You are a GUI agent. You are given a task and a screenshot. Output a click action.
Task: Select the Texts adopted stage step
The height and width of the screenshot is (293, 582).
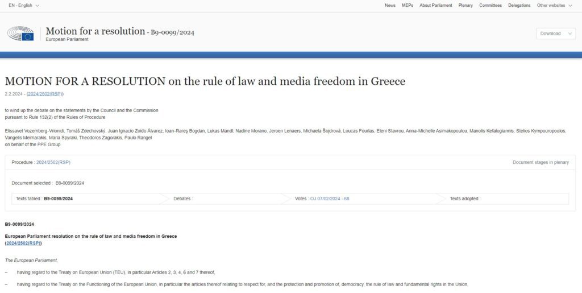[465, 199]
